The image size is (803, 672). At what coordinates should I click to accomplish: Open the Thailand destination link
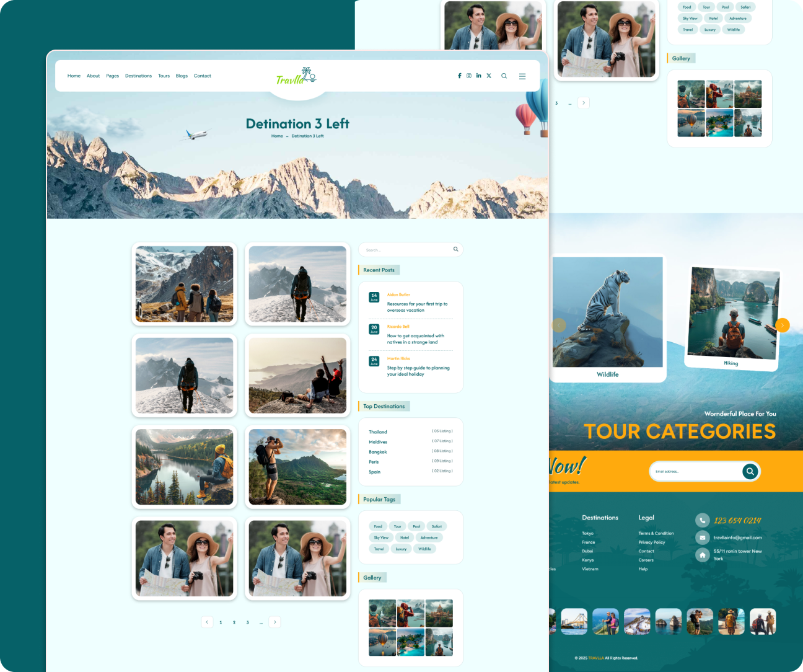pos(378,432)
